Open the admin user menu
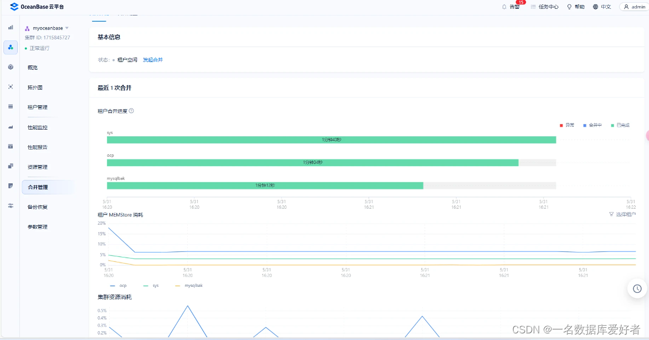The width and height of the screenshot is (649, 340). pyautogui.click(x=634, y=7)
